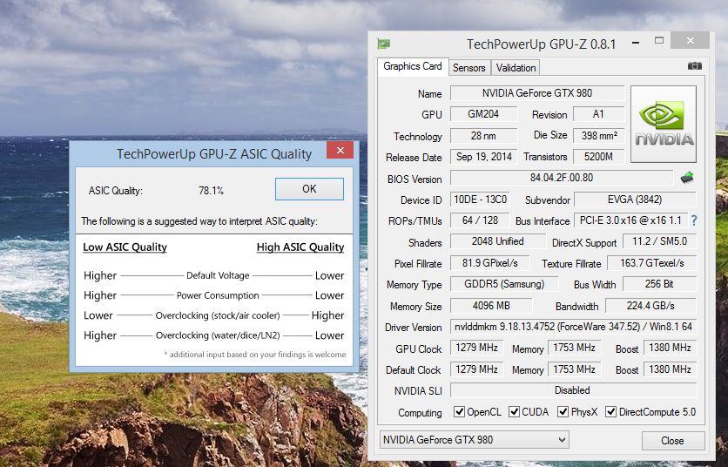Click the GPU-Z 0.8.1 window title bar
The width and height of the screenshot is (728, 467).
click(541, 44)
